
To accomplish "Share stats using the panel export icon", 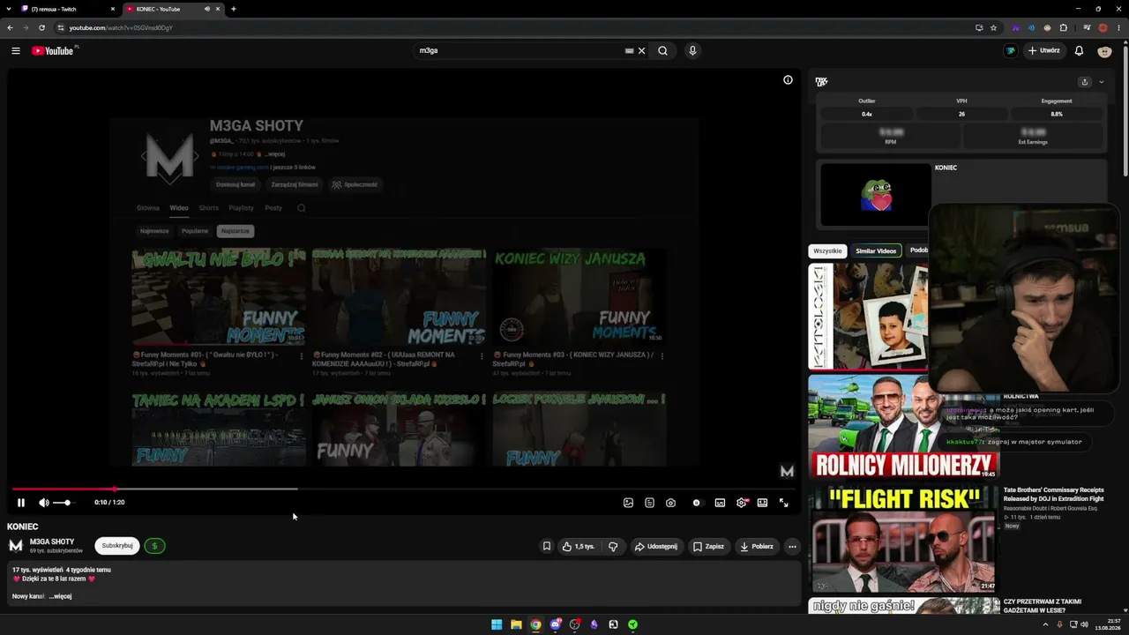I will pyautogui.click(x=1084, y=82).
